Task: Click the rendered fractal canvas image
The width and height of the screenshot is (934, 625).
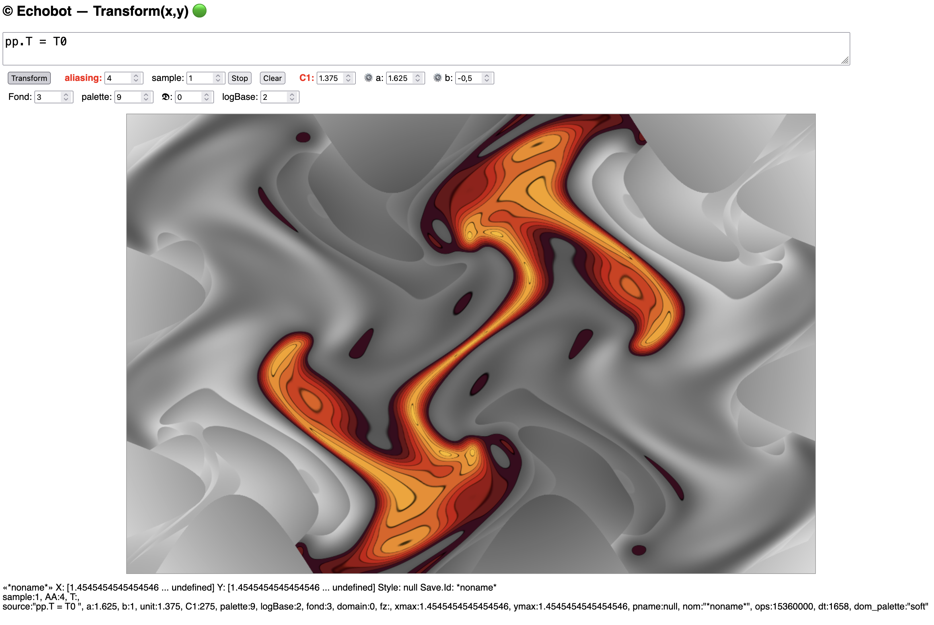Action: pos(471,343)
